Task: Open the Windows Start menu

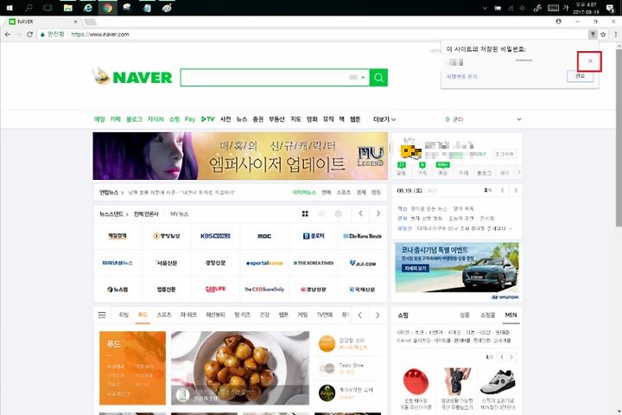Action: click(x=10, y=8)
